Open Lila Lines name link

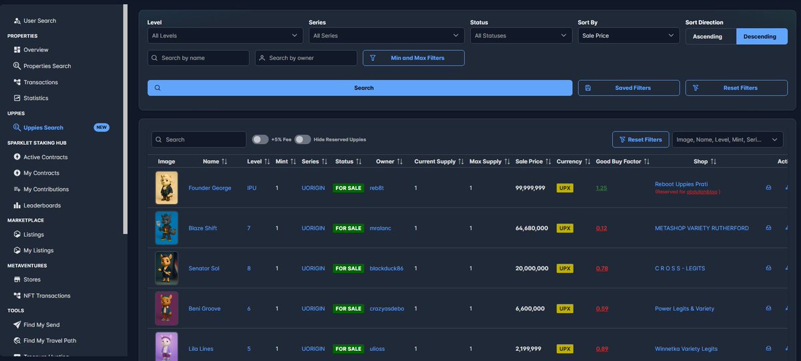pos(202,348)
